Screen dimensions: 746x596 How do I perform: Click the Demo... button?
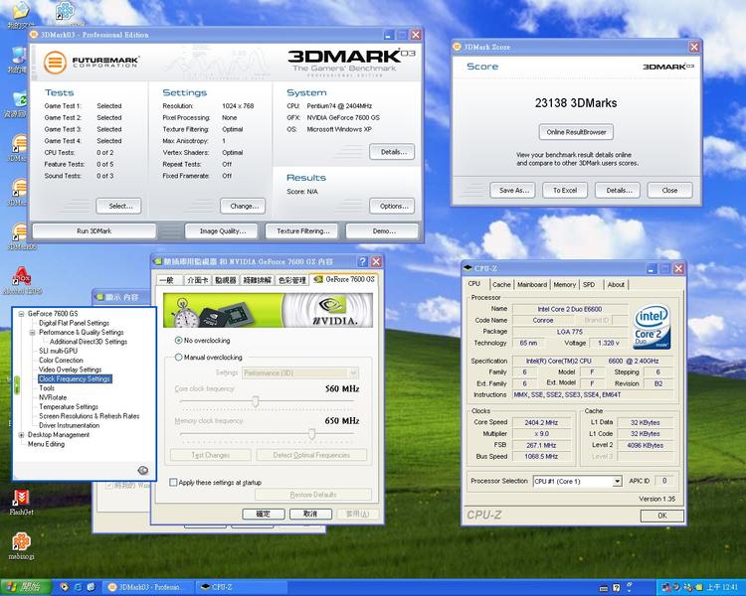coord(383,231)
